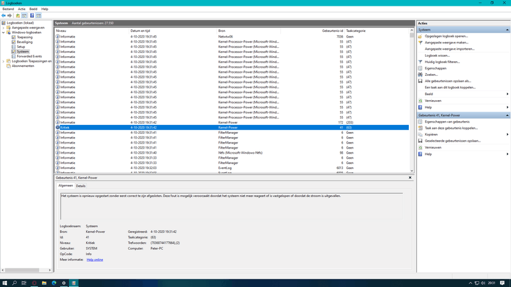Open the Actie menu
The width and height of the screenshot is (511, 287).
pyautogui.click(x=22, y=9)
